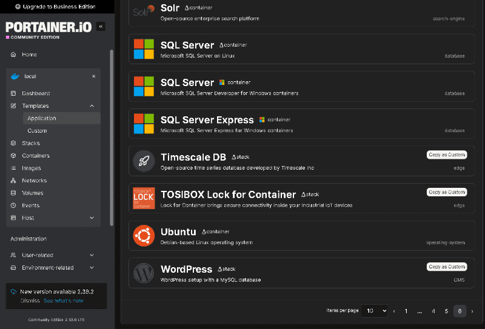Click the Containers cube icon
This screenshot has width=485, height=329.
point(13,156)
